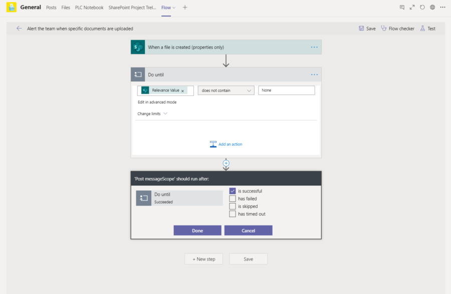Enable the has failed checkbox
The height and width of the screenshot is (294, 451).
click(233, 198)
